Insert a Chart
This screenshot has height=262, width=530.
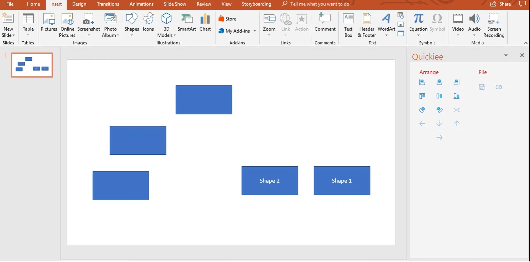(205, 22)
